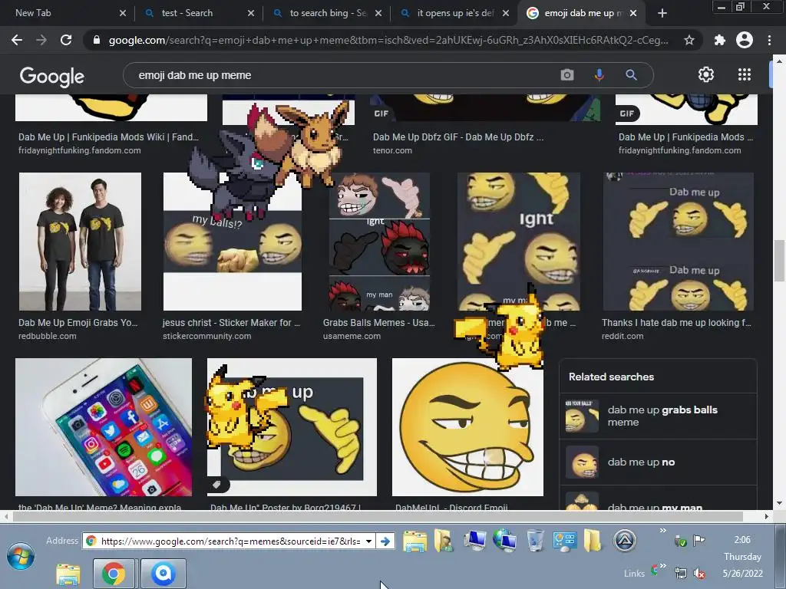786x589 pixels.
Task: Click the 'Links' toolbar label
Action: tap(634, 574)
